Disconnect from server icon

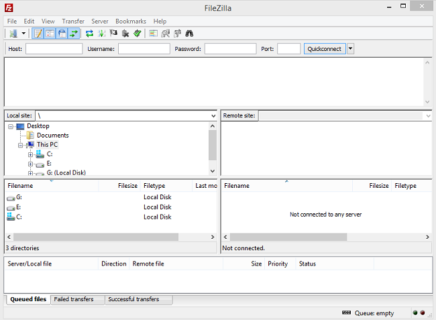point(125,34)
